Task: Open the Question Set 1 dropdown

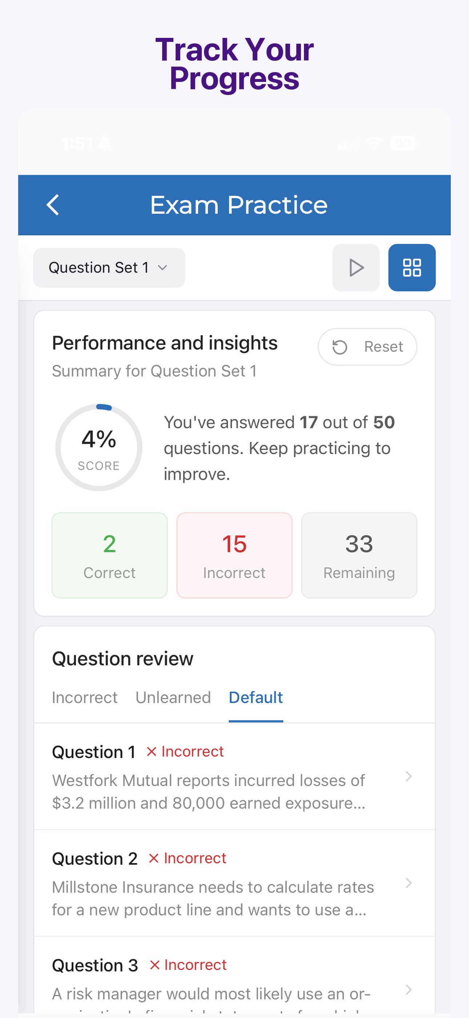Action: pyautogui.click(x=109, y=268)
